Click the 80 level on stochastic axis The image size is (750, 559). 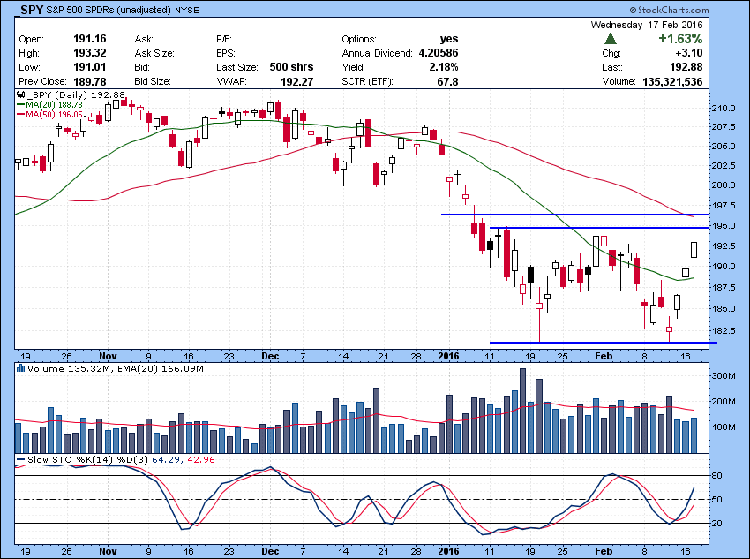[717, 476]
